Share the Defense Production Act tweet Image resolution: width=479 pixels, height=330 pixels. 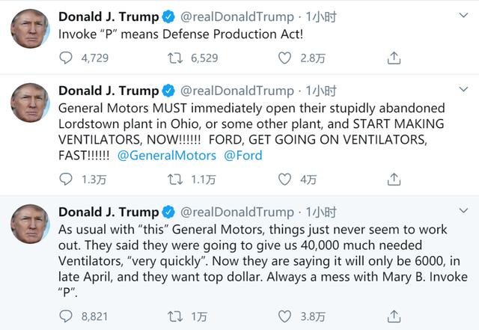point(394,58)
